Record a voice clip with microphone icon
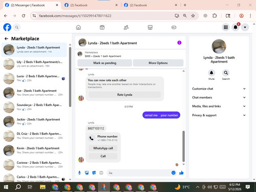This screenshot has height=192, width=256. (x=79, y=173)
